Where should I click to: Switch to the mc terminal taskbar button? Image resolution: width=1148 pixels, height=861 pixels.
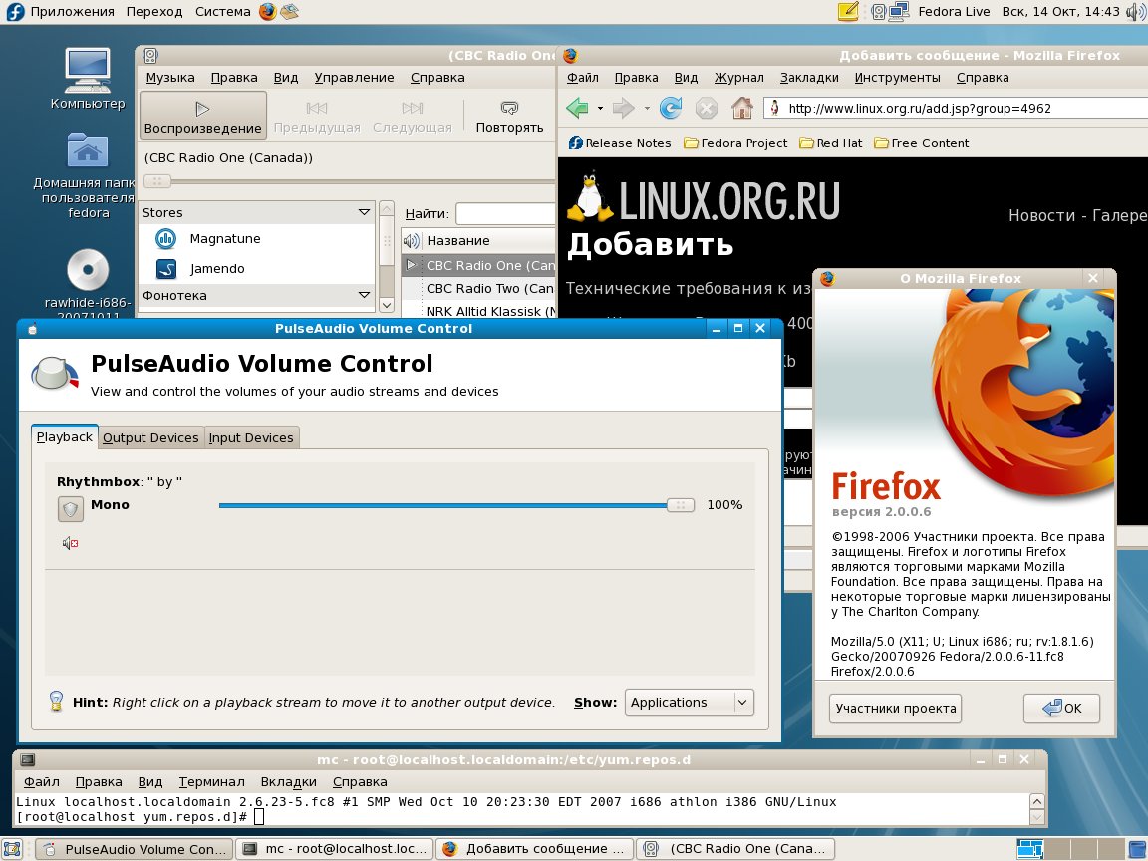tap(335, 849)
